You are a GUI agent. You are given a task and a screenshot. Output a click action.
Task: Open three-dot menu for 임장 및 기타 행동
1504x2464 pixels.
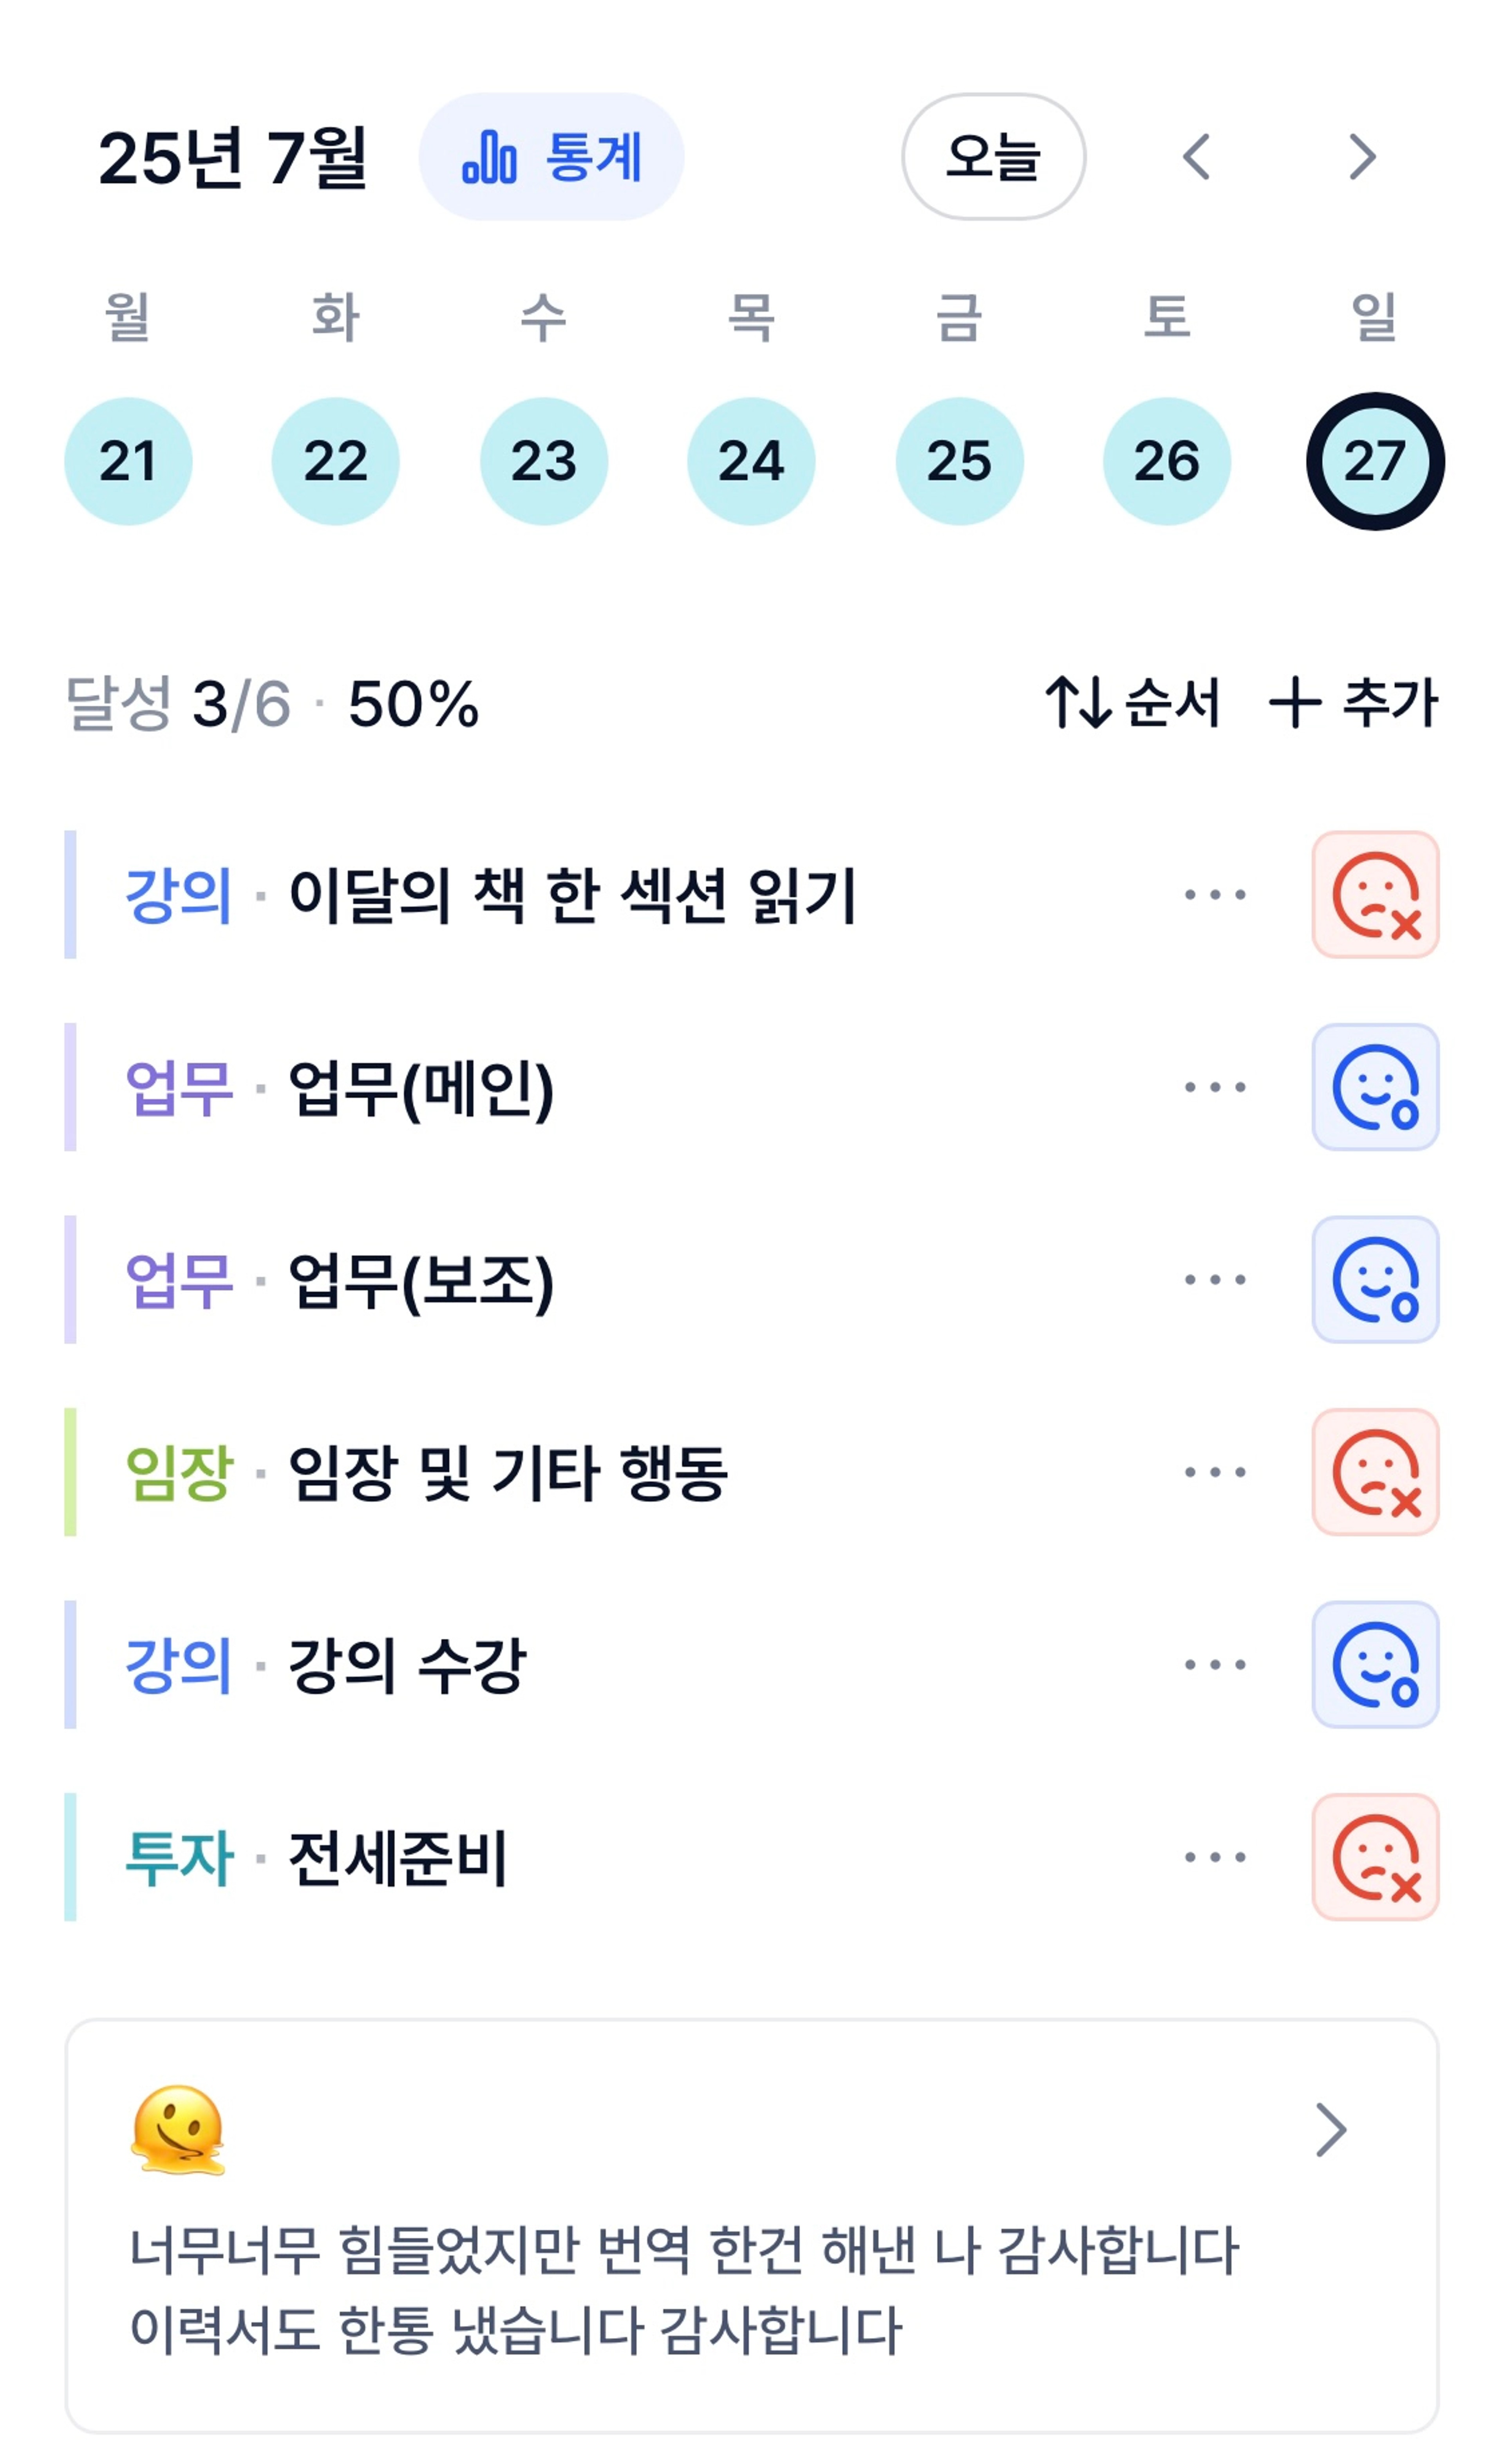(1215, 1472)
